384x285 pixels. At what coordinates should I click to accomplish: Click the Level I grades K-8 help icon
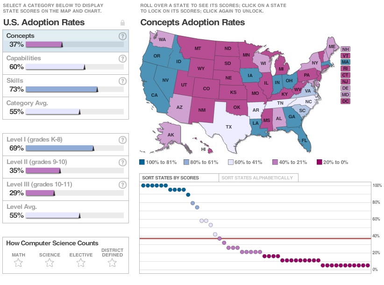(122, 140)
